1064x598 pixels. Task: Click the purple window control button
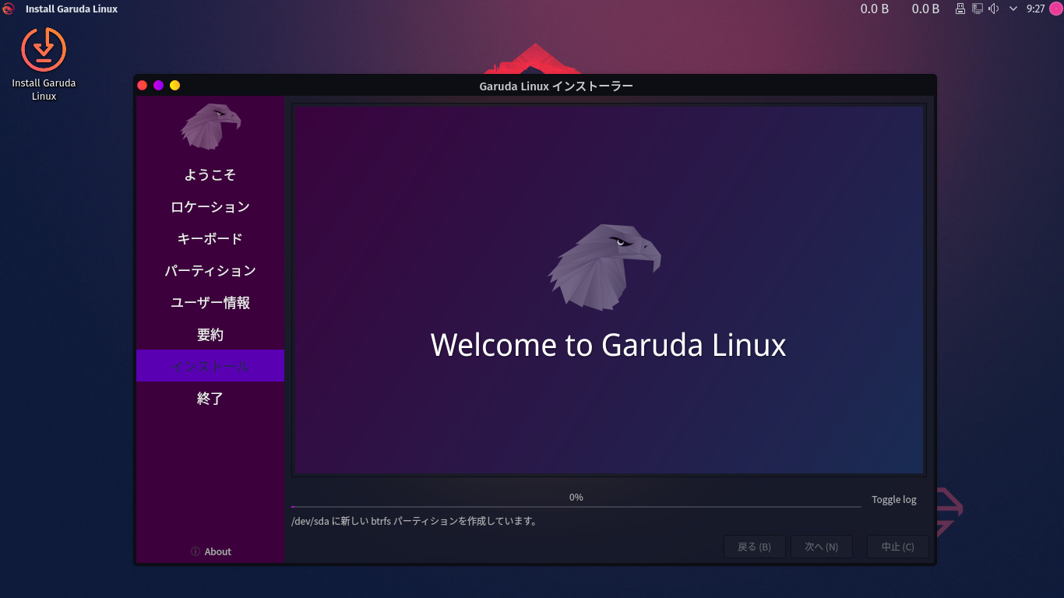[158, 85]
